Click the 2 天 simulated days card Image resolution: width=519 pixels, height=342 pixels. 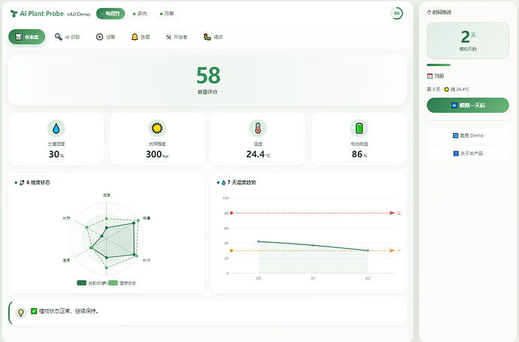click(x=468, y=41)
